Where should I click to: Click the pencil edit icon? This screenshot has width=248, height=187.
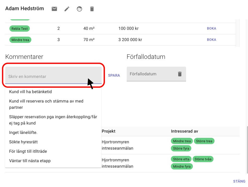coord(67,9)
